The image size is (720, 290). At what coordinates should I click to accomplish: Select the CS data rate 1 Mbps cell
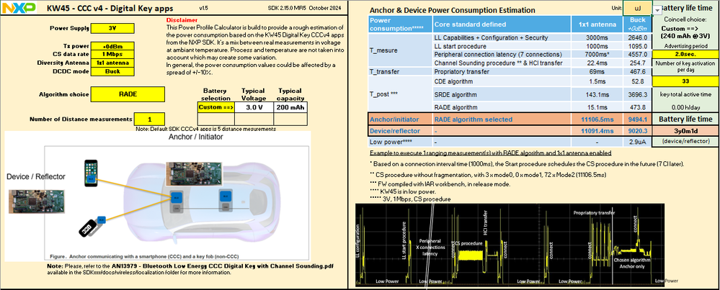pyautogui.click(x=112, y=54)
